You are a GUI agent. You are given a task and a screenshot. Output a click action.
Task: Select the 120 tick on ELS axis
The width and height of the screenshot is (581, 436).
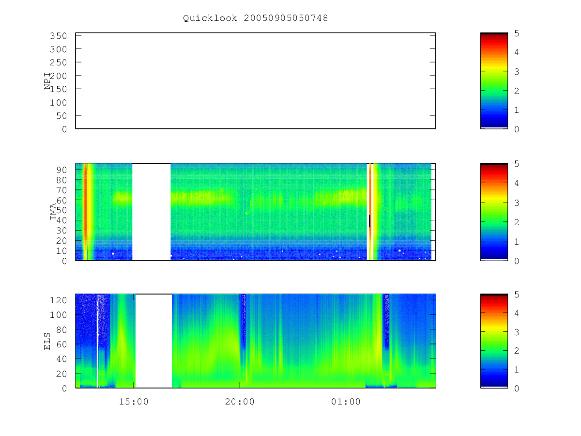click(x=58, y=300)
